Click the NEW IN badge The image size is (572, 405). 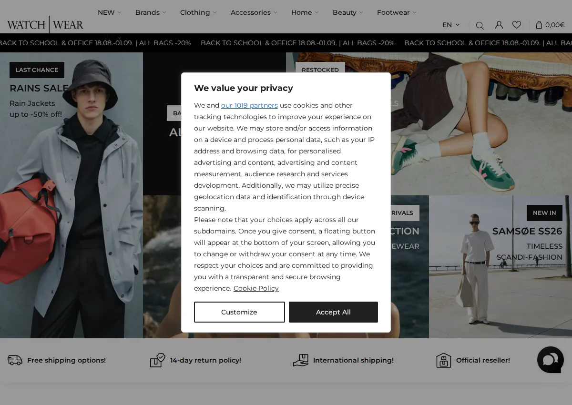tap(544, 213)
